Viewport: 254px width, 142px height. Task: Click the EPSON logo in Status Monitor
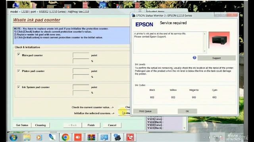coord(144,24)
